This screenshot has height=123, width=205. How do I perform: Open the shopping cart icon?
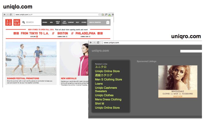tap(108, 22)
